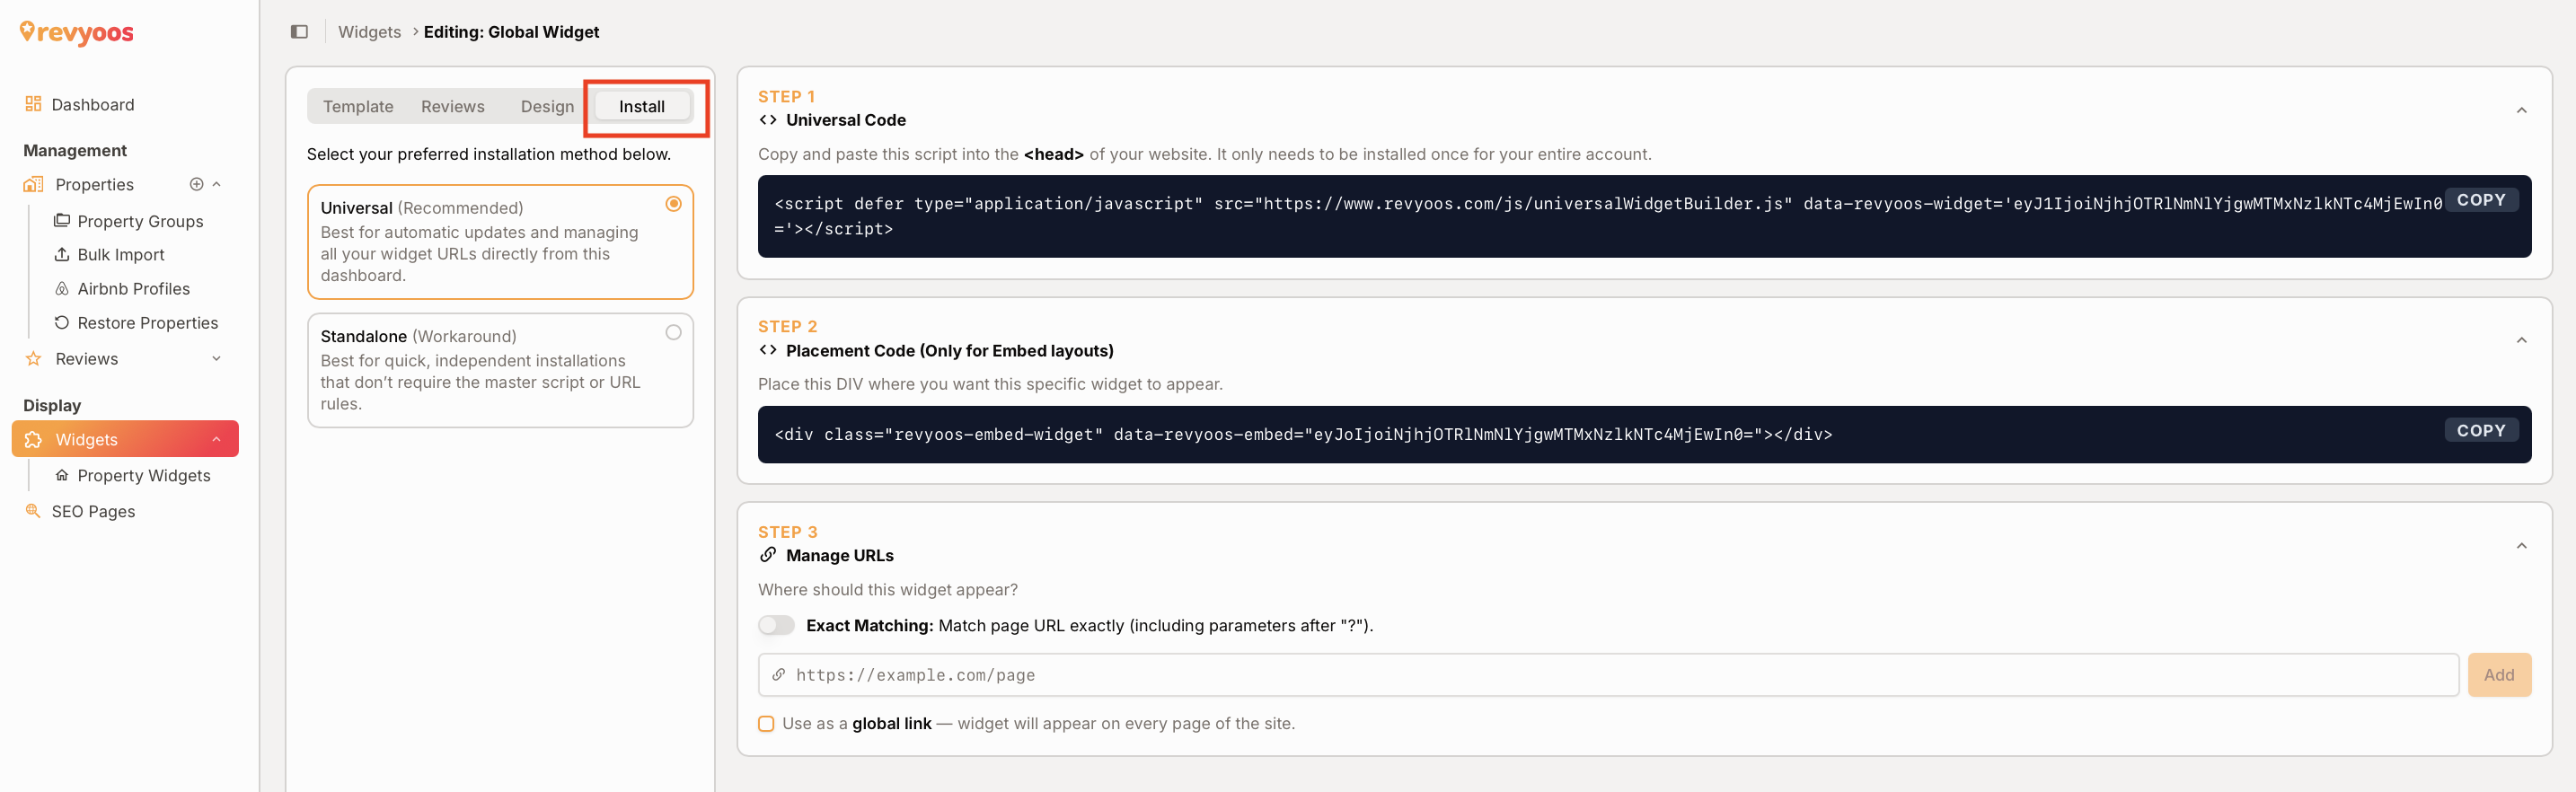This screenshot has width=2576, height=792.
Task: Click the Universal (Recommended) option card
Action: [500, 241]
